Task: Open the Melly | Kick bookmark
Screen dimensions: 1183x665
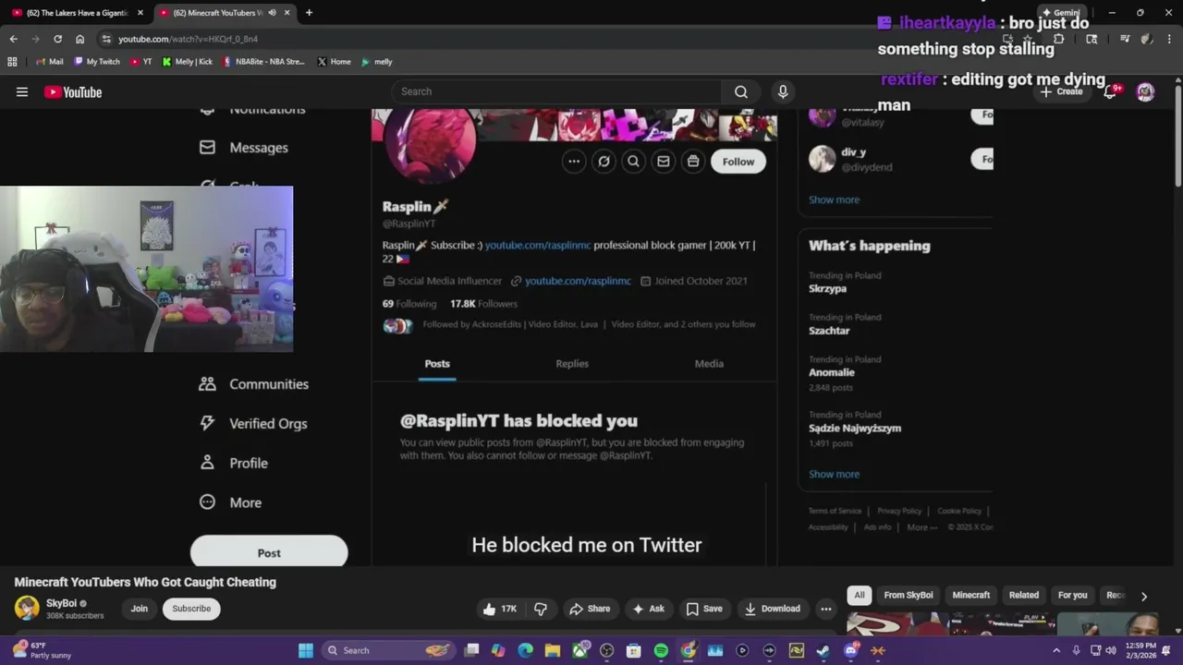Action: [188, 62]
